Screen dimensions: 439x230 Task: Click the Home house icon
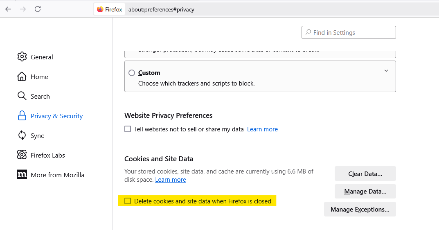pos(22,77)
